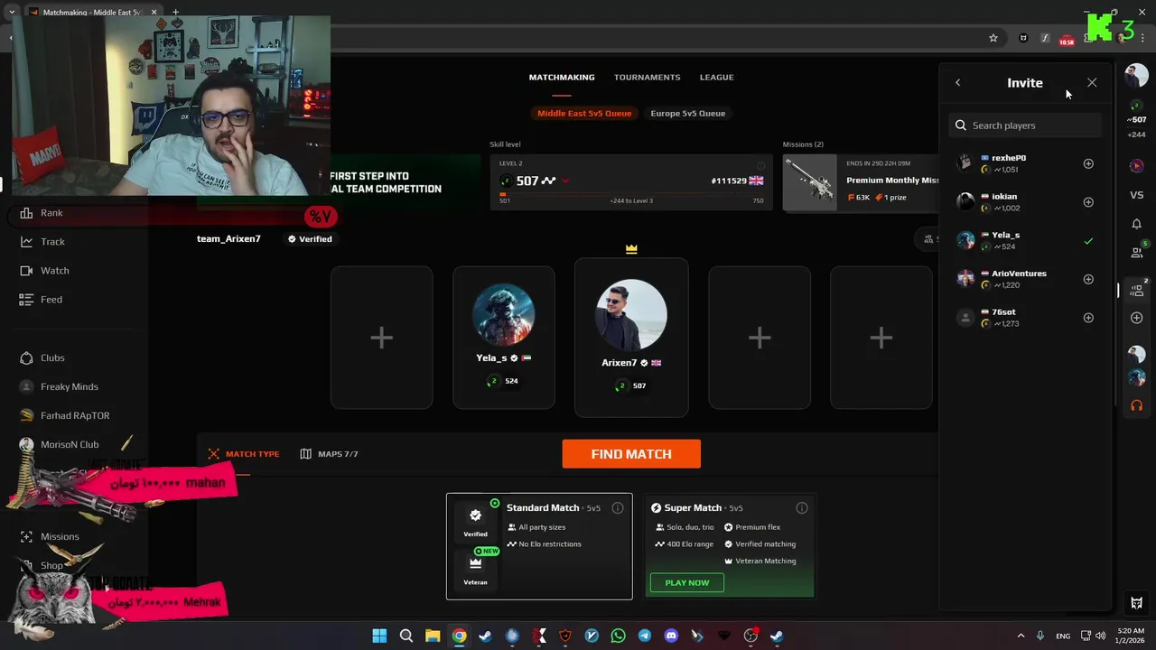Screen dimensions: 1156x650
Task: Add player in the last empty slot
Action: click(881, 338)
